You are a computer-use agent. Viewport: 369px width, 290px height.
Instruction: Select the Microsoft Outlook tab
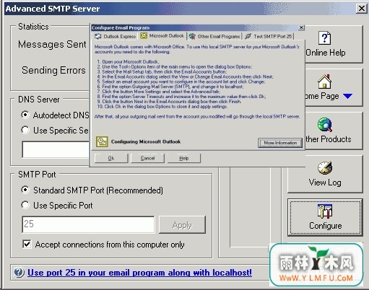coord(162,36)
